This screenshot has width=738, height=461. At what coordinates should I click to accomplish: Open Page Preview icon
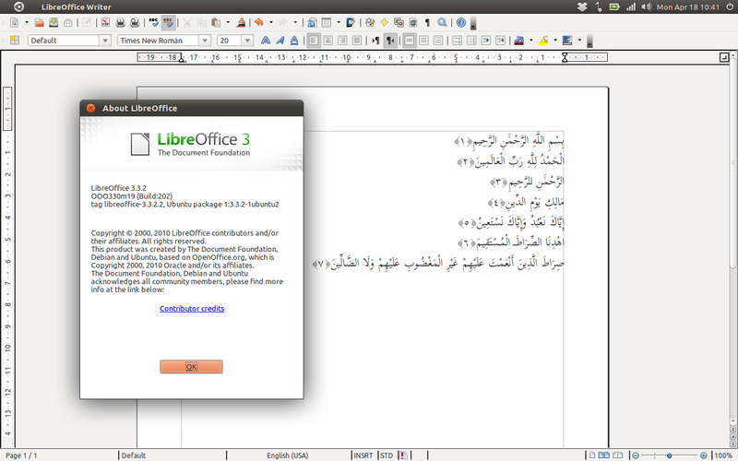click(135, 22)
